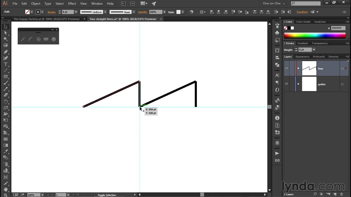Click the Stroke label in control bar
The width and height of the screenshot is (351, 197).
[x=52, y=12]
